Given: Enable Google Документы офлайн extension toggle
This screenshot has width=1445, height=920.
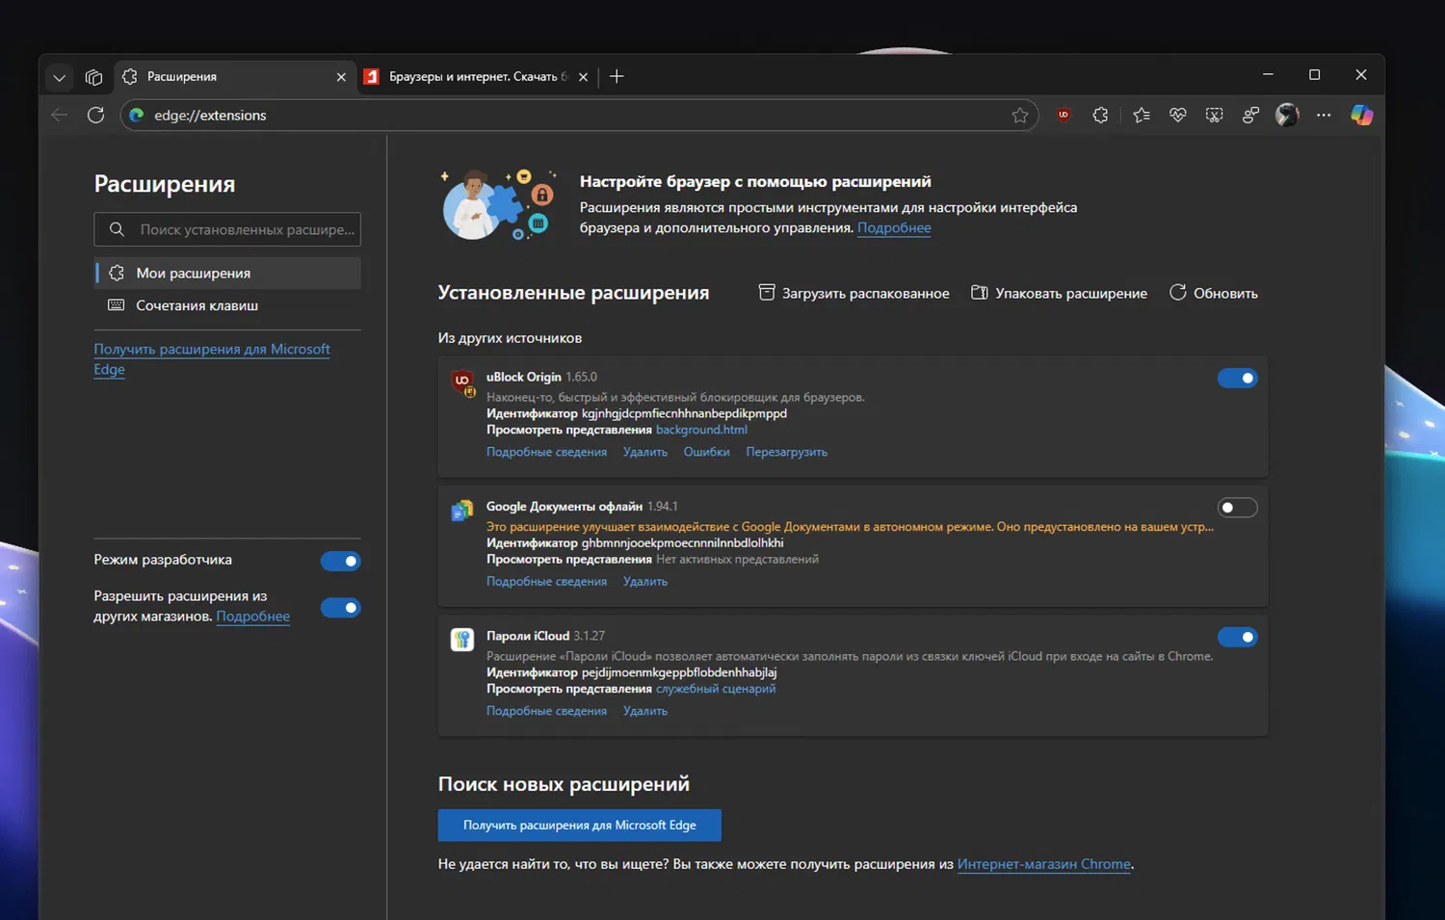Looking at the screenshot, I should pyautogui.click(x=1237, y=508).
